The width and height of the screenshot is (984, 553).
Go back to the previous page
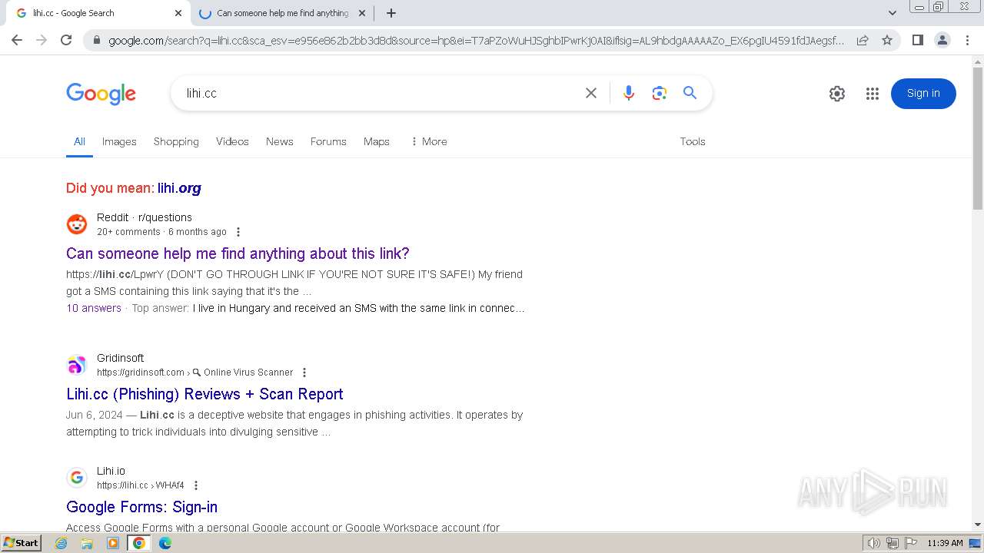pyautogui.click(x=17, y=40)
